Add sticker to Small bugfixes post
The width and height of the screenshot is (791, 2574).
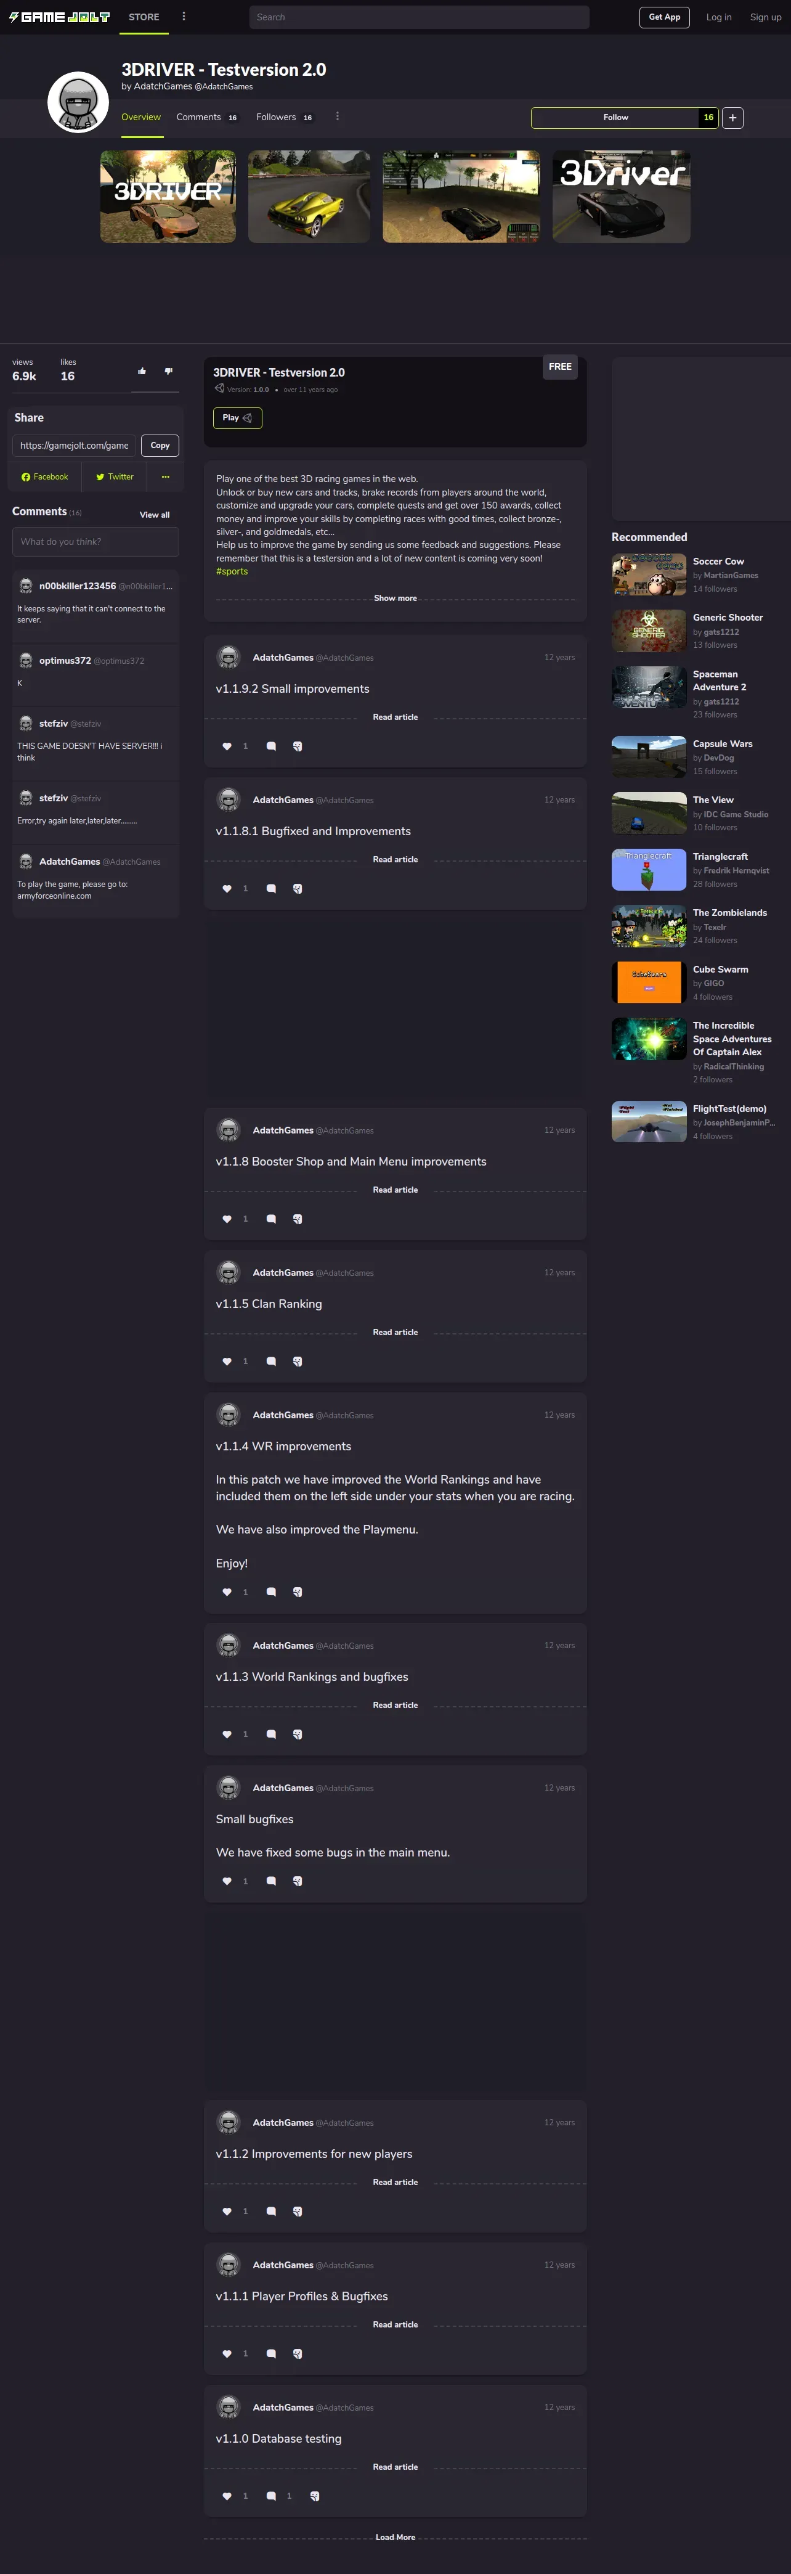pos(298,1881)
